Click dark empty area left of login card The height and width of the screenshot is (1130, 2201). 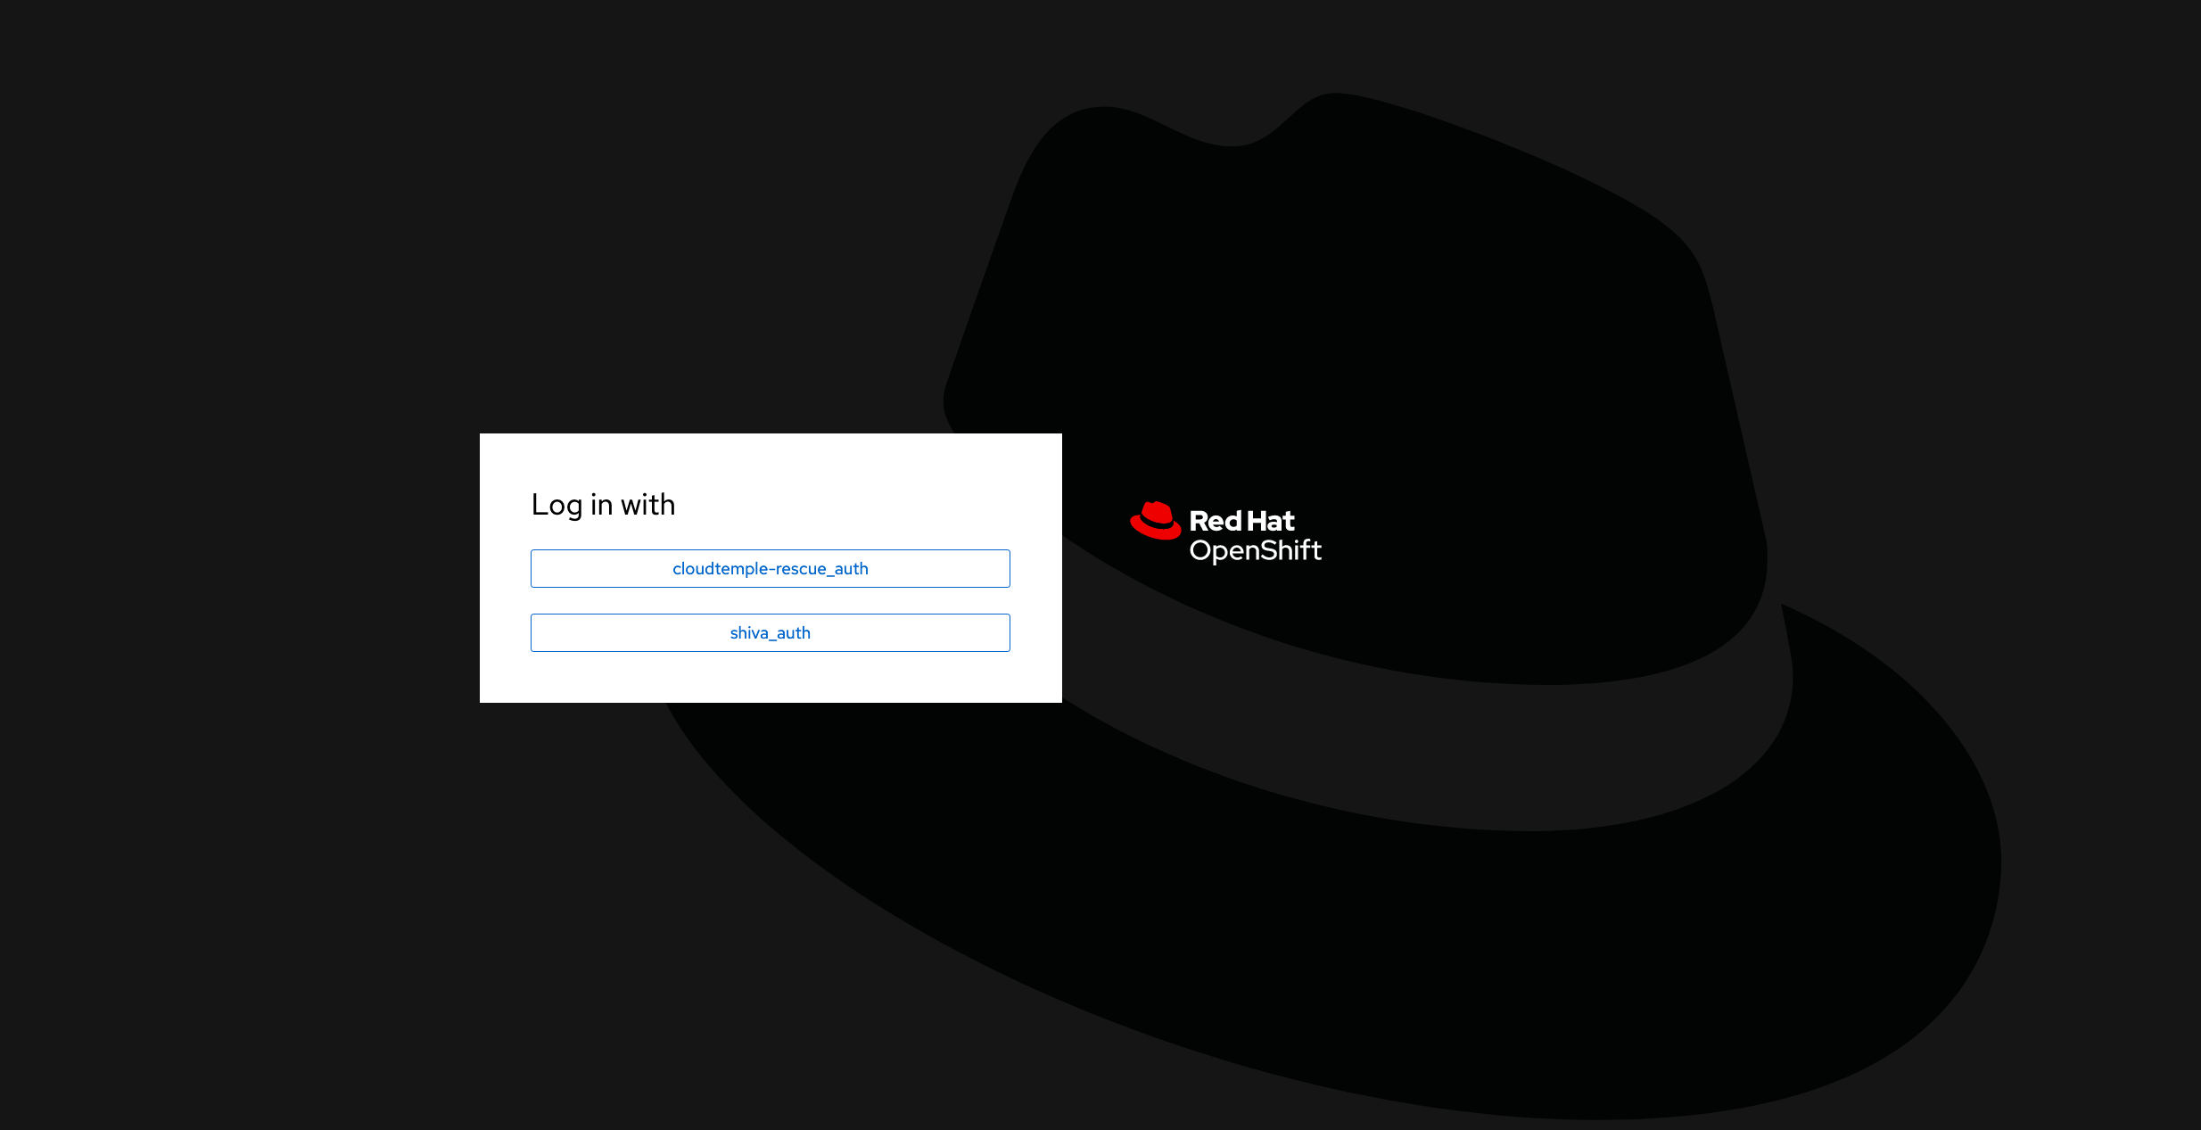click(241, 567)
